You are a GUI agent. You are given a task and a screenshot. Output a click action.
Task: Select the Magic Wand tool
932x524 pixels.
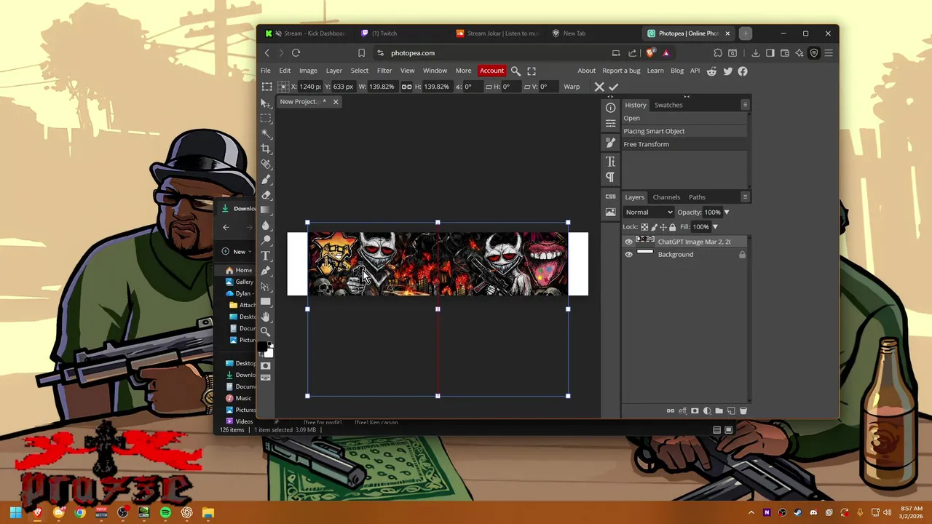coord(266,133)
